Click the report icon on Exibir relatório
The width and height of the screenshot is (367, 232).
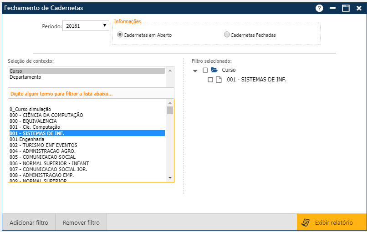[306, 222]
